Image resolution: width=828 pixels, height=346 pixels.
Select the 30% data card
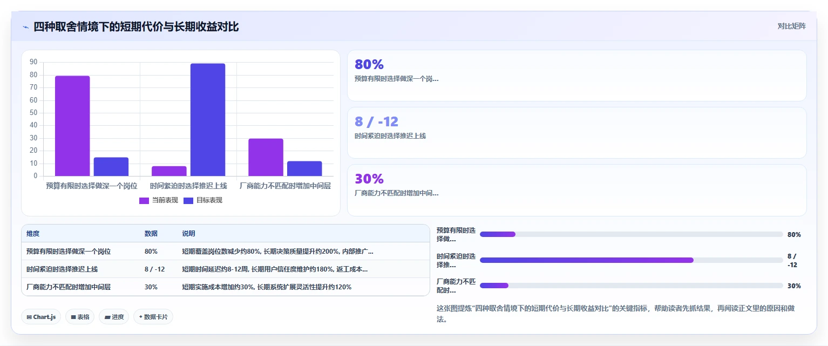tap(576, 190)
